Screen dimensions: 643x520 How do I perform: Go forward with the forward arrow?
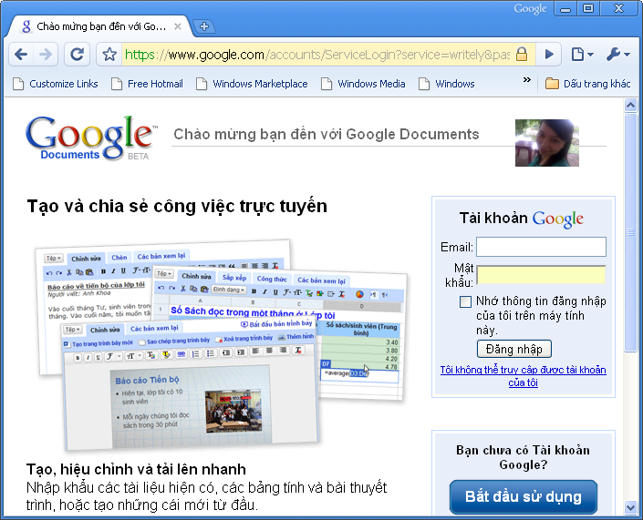pyautogui.click(x=45, y=54)
